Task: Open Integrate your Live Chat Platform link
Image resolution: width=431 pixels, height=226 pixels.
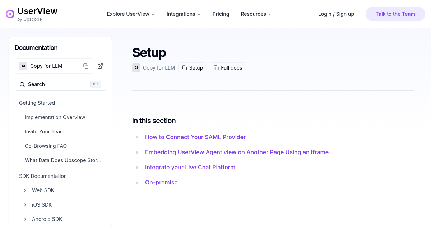Action: pos(190,167)
